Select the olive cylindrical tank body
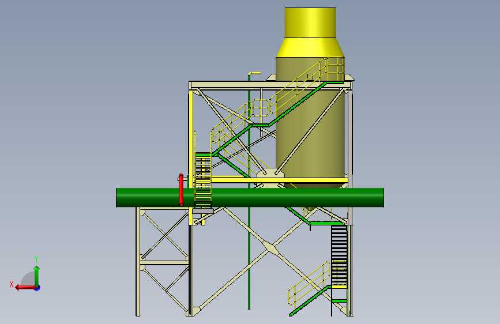500x324 pixels. pos(310,134)
